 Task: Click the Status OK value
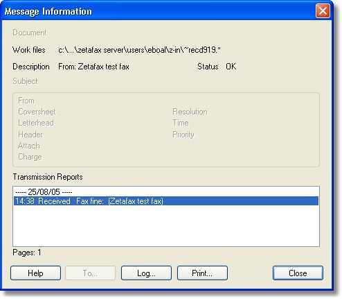tap(231, 67)
